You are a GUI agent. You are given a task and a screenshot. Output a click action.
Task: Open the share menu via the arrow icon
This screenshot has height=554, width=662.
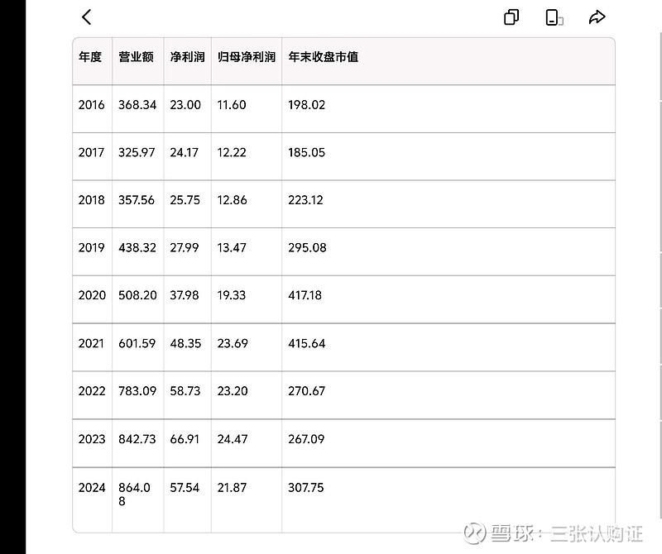pyautogui.click(x=597, y=16)
